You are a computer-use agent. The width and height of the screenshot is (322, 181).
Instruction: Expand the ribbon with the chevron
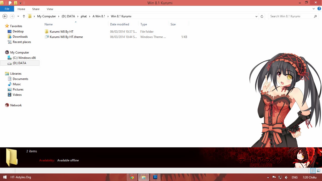313,9
